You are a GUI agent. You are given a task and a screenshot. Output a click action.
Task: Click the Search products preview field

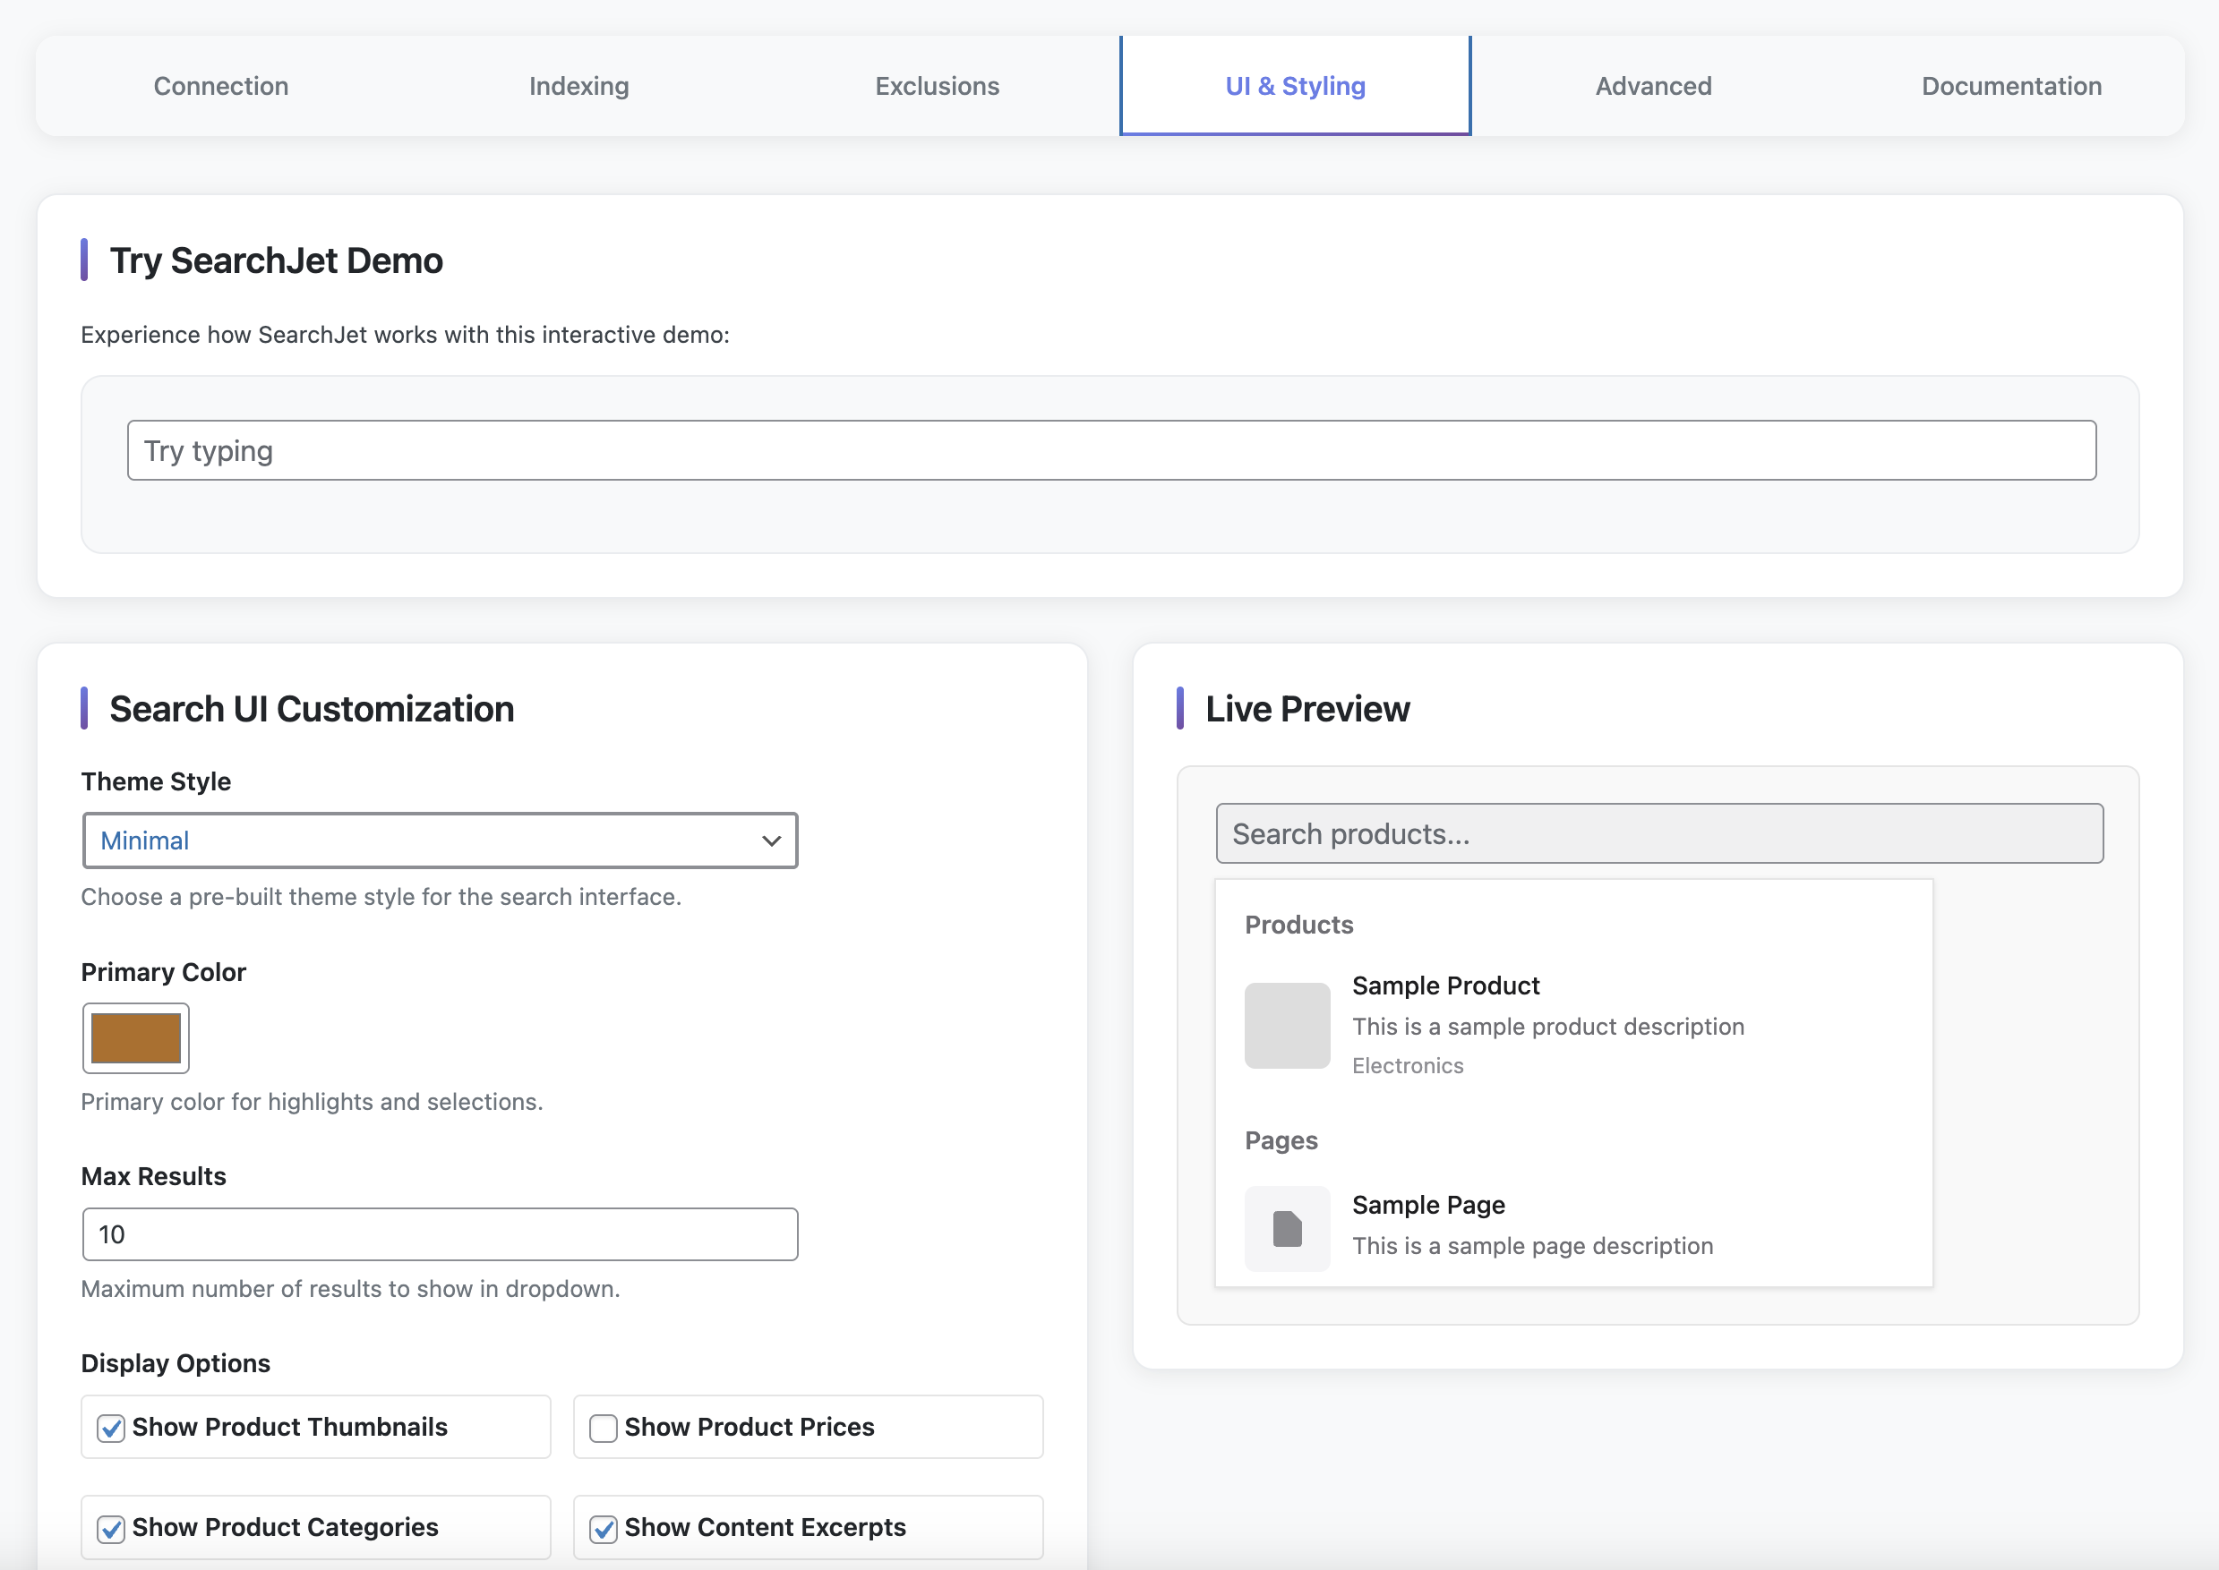point(1658,832)
